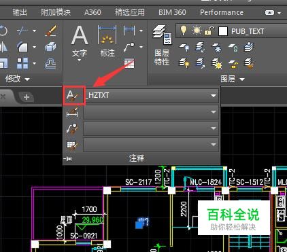The width and height of the screenshot is (287, 252).
Task: Select the green 29.960 elevation text
Action: point(92,219)
